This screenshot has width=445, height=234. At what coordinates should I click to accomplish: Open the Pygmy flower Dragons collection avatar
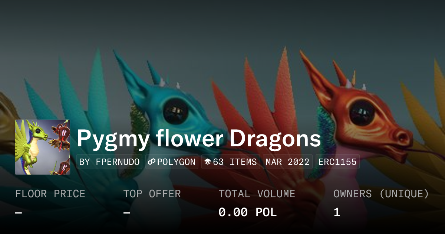click(x=43, y=147)
